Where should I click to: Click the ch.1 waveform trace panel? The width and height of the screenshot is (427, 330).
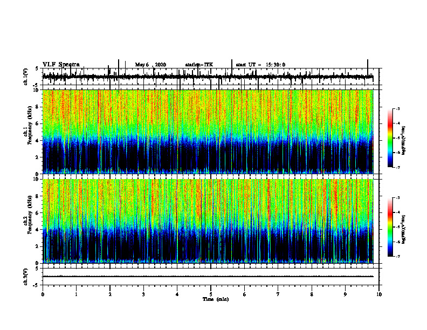[x=211, y=77]
